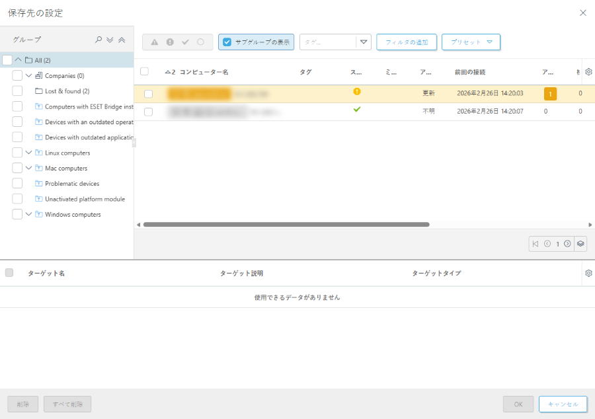Viewport: 595px width, 419px height.
Task: Open the Presets dropdown
Action: [x=471, y=42]
